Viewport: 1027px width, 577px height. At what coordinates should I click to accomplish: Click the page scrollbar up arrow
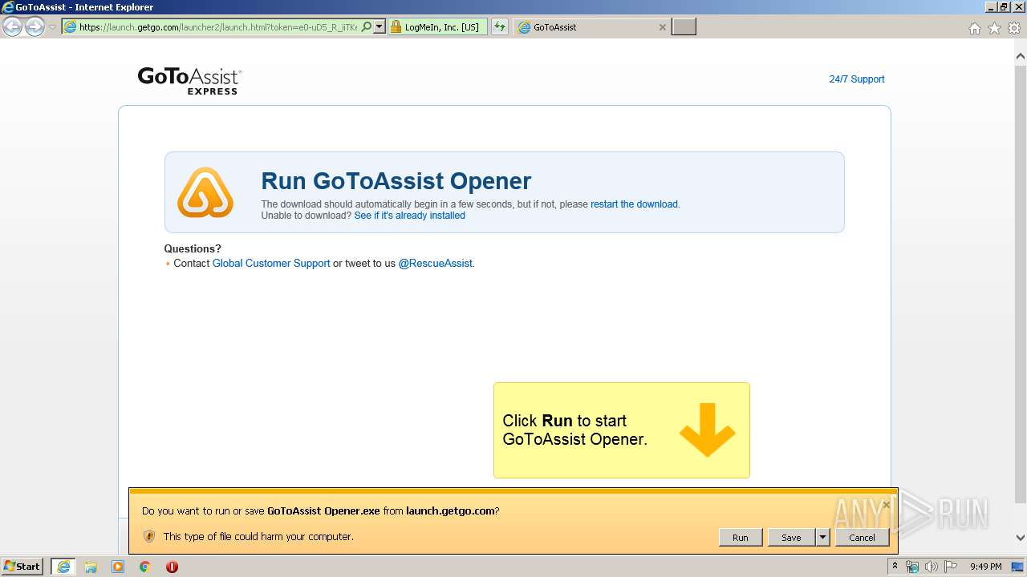click(1021, 57)
